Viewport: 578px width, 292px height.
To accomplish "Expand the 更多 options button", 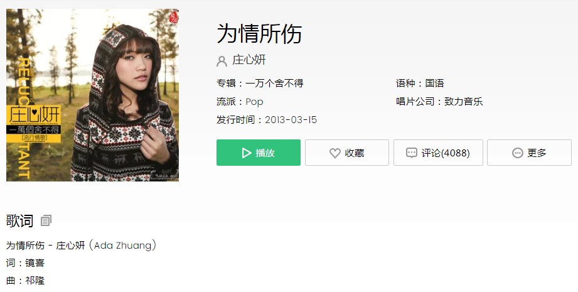I will pyautogui.click(x=529, y=153).
